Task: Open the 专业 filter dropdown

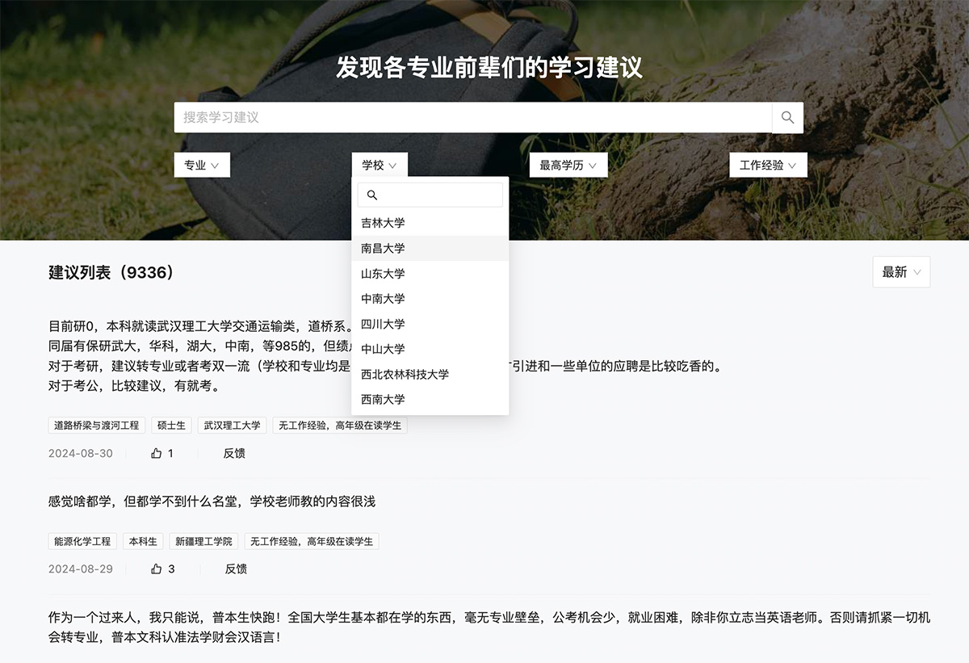Action: pyautogui.click(x=202, y=165)
